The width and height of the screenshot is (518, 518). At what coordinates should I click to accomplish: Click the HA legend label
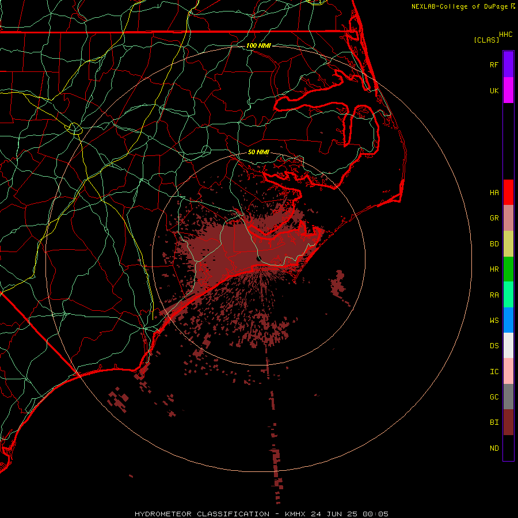click(494, 192)
